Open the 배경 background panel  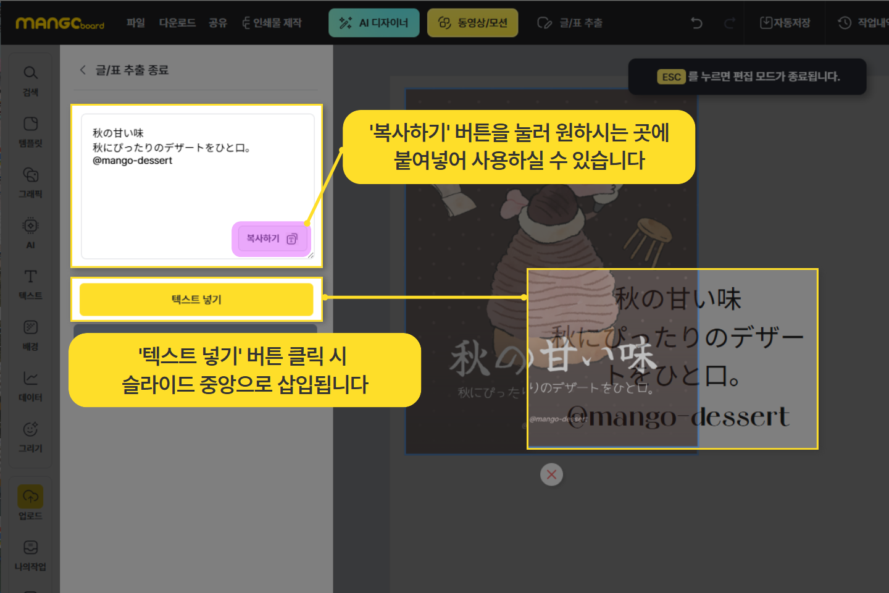[x=30, y=335]
